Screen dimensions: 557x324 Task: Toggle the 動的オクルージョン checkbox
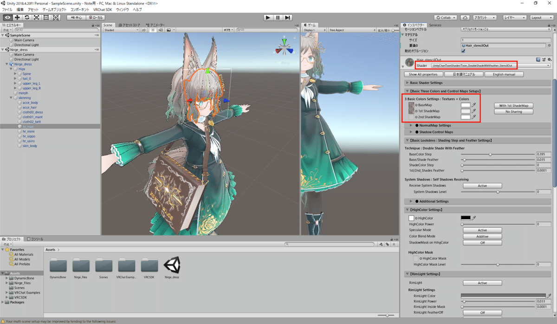pos(462,51)
